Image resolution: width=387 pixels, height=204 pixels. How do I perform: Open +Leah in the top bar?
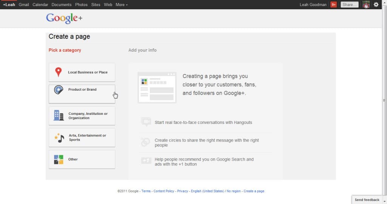pos(9,5)
